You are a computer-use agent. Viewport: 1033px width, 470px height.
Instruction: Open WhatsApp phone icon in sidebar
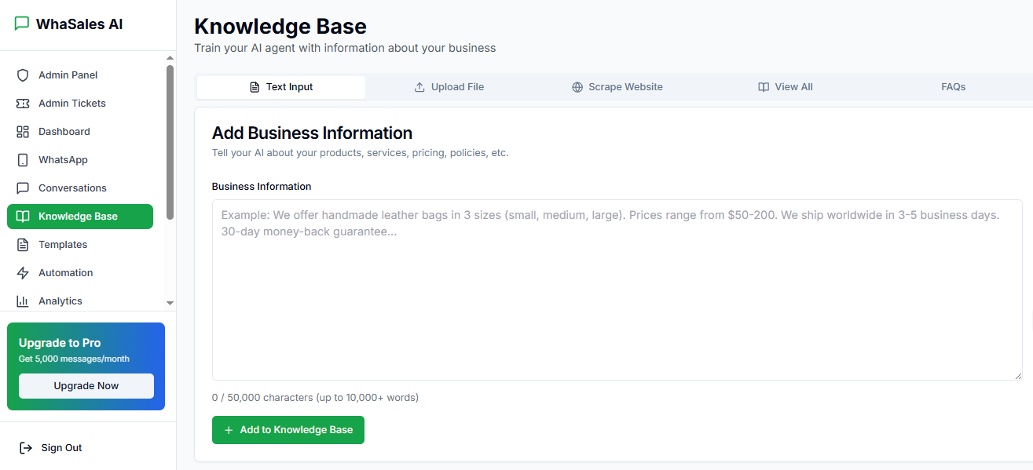click(x=24, y=159)
